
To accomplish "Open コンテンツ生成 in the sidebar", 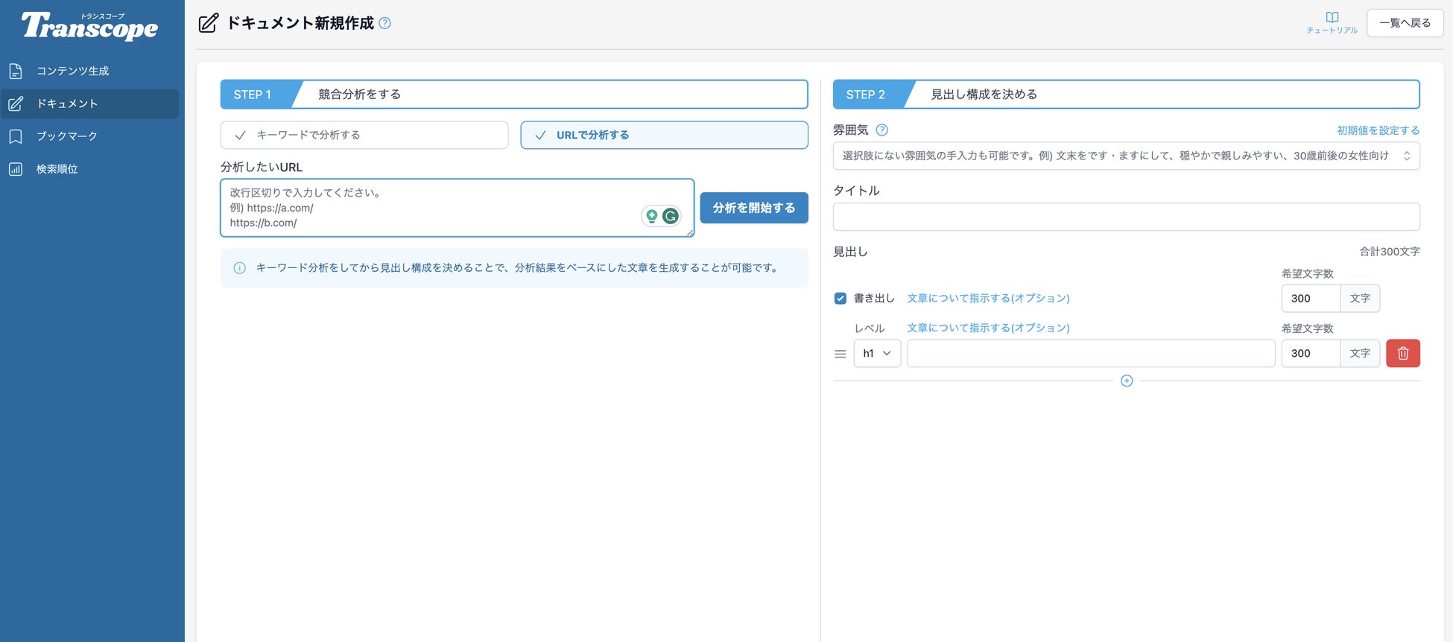I will tap(89, 71).
